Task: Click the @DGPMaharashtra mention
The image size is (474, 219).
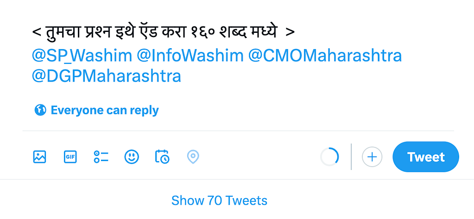Action: click(x=106, y=76)
